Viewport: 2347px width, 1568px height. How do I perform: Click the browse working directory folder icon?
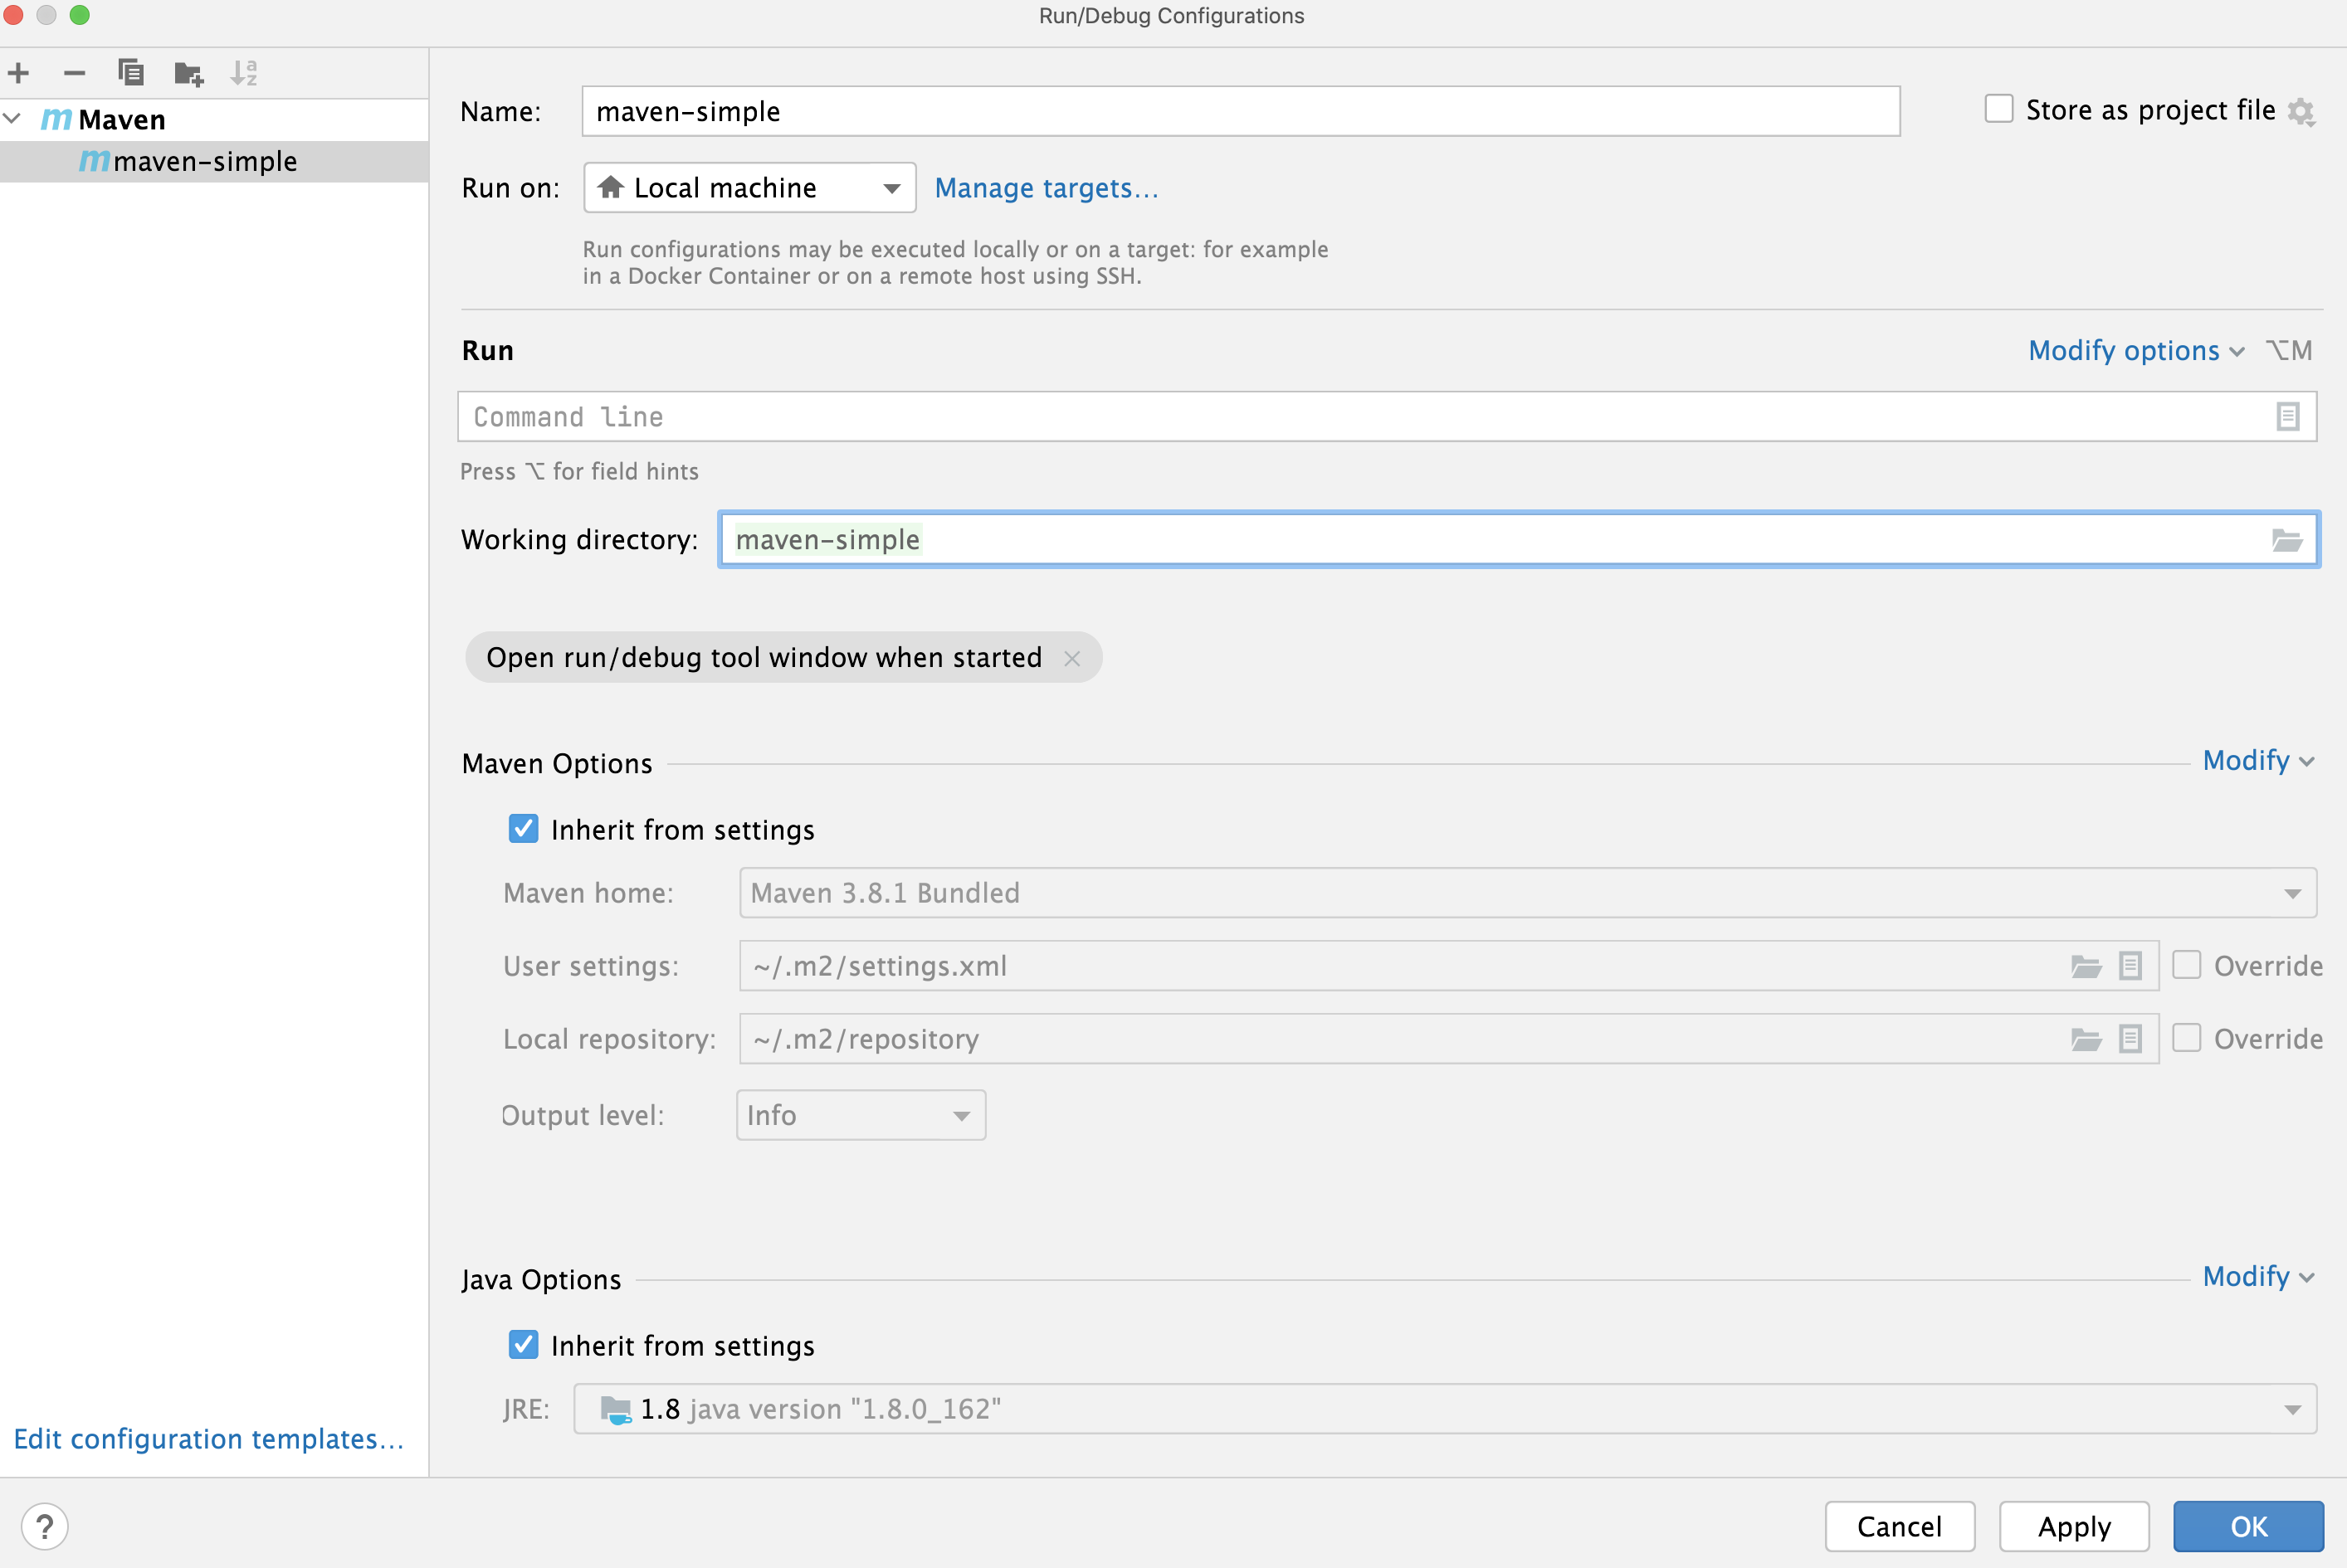(2286, 539)
